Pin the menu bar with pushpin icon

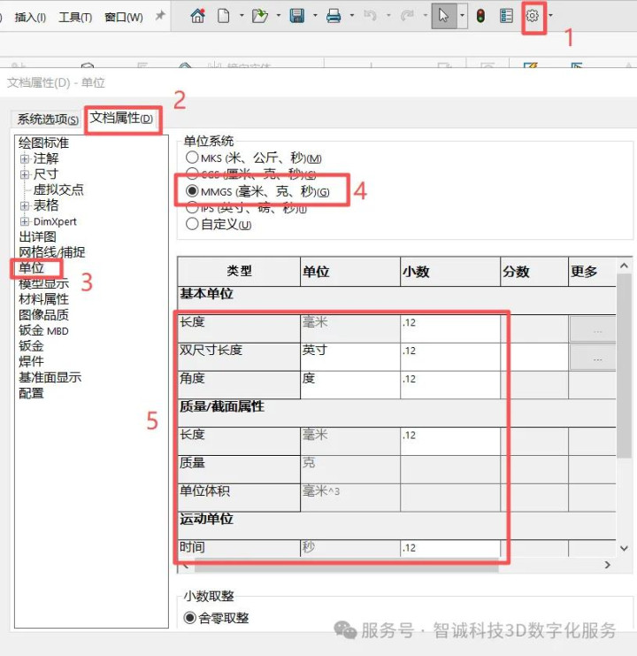tap(160, 16)
